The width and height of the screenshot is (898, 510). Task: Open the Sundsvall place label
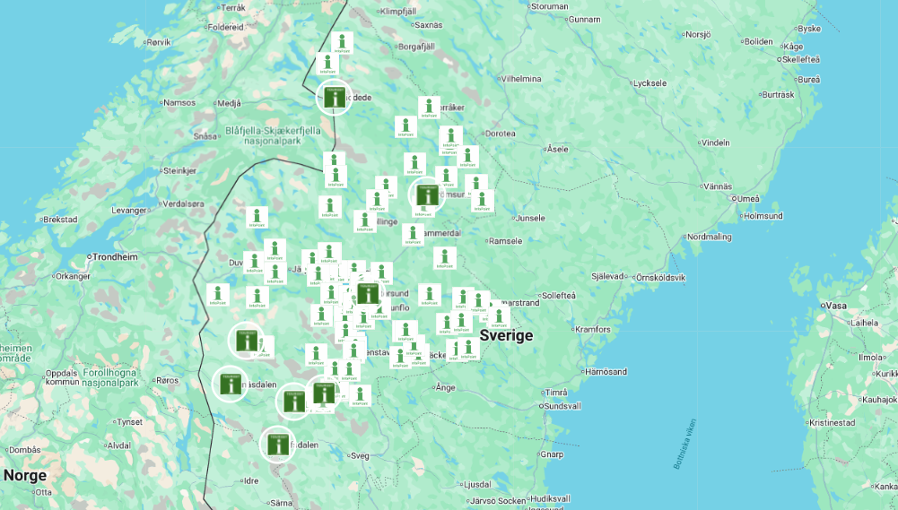pyautogui.click(x=562, y=406)
